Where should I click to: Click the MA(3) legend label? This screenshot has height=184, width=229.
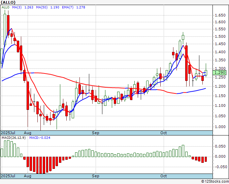coord(17,7)
